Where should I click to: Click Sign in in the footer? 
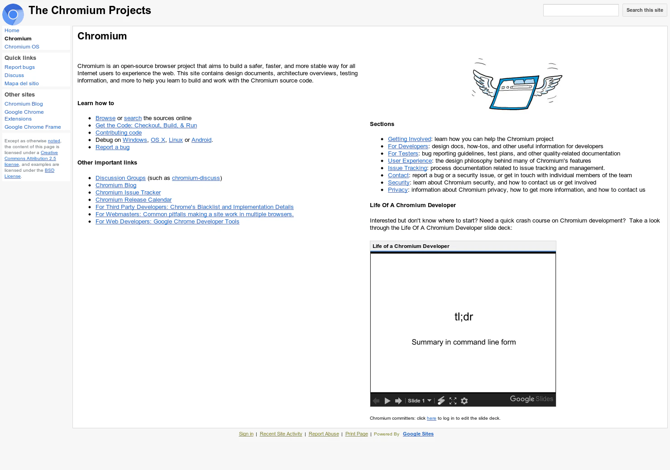tap(246, 434)
